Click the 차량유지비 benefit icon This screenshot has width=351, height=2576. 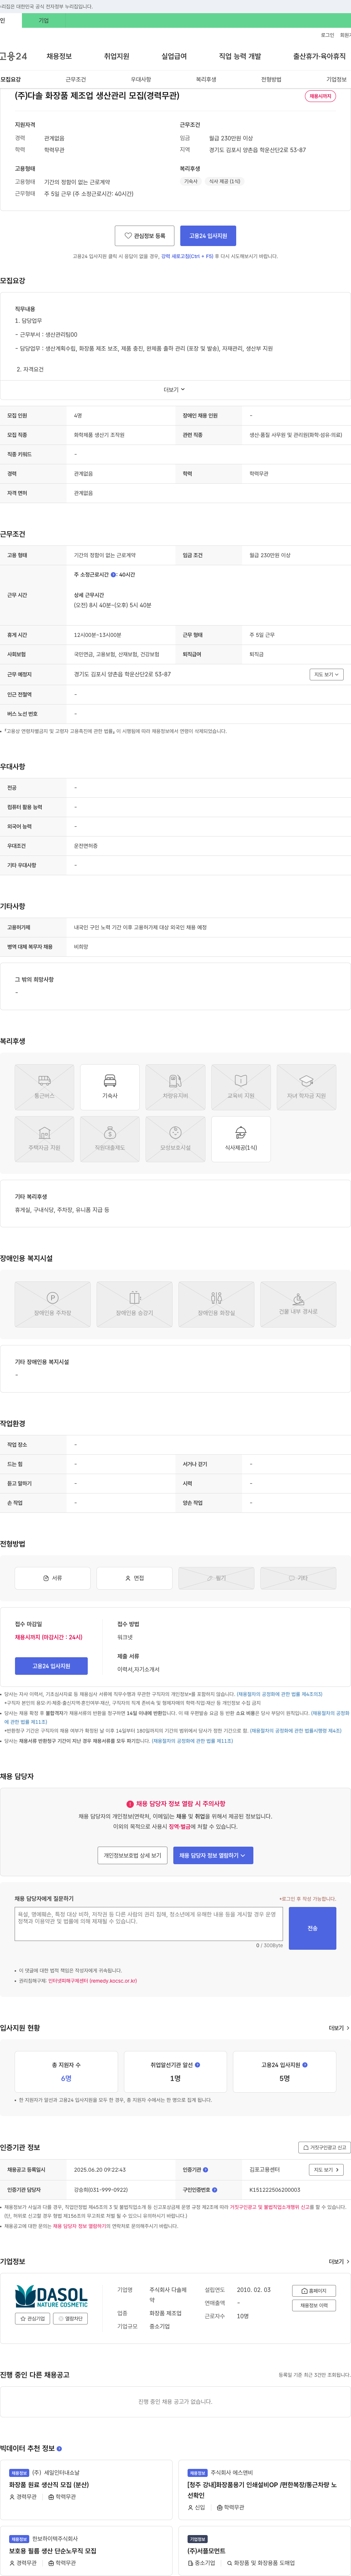coord(175,1087)
